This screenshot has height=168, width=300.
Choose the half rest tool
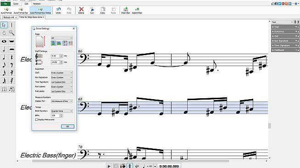pos(11,50)
